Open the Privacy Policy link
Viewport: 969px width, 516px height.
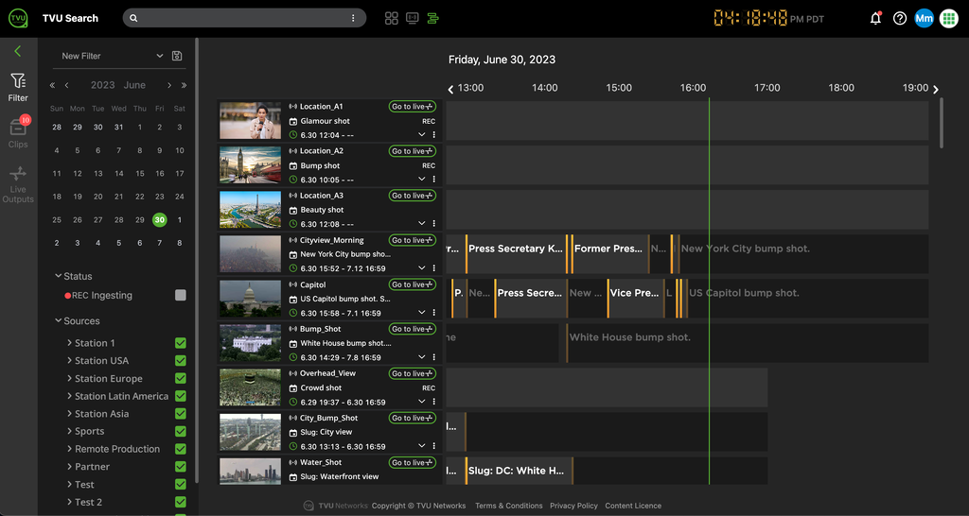click(573, 506)
